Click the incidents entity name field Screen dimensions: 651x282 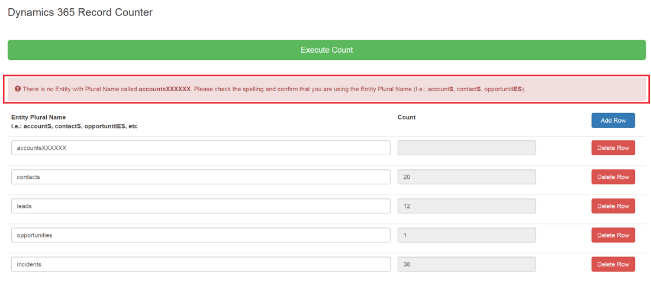point(201,264)
